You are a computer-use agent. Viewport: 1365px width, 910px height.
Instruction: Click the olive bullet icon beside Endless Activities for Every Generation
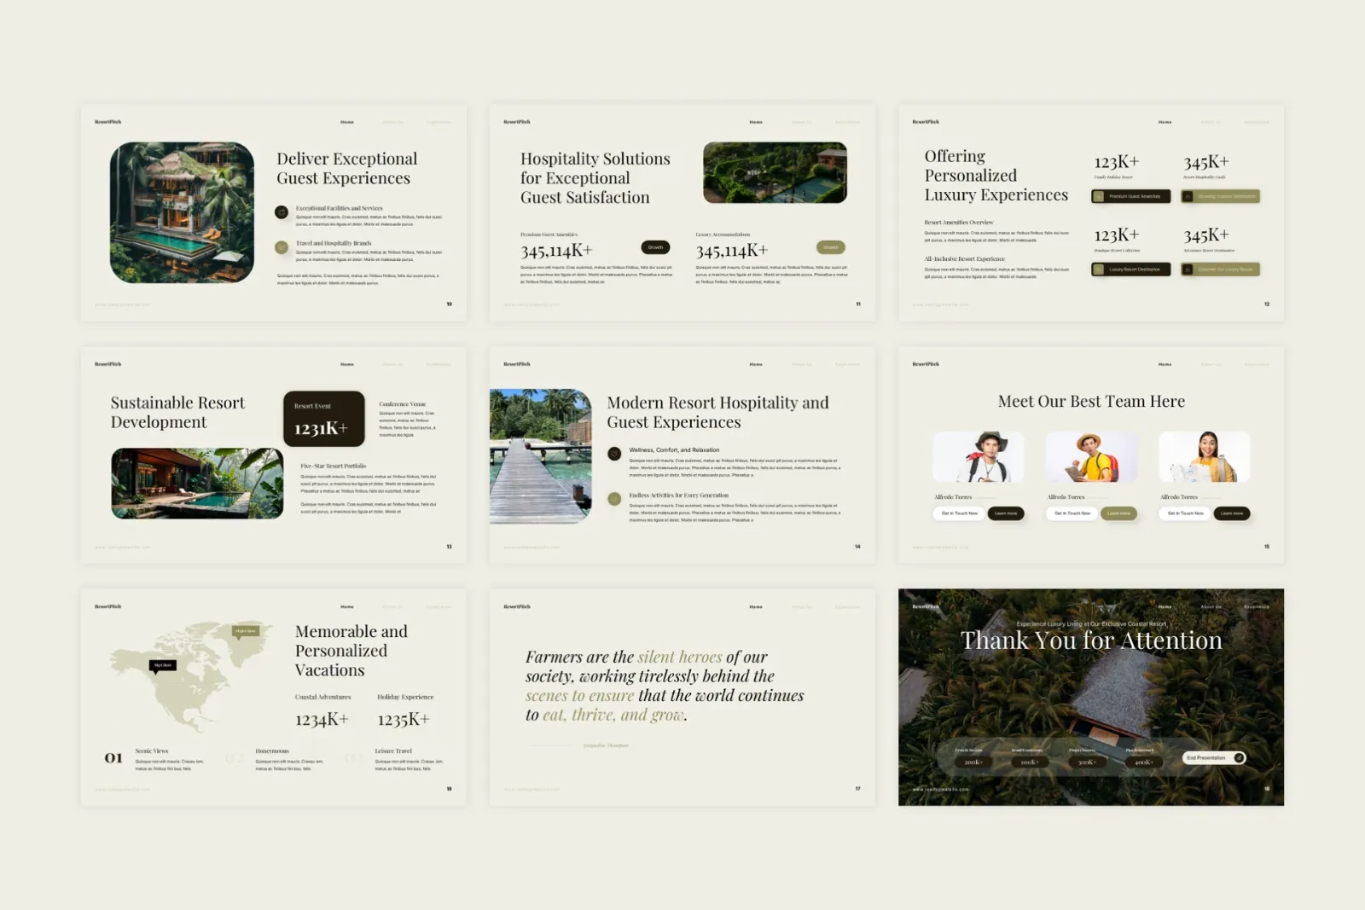614,499
